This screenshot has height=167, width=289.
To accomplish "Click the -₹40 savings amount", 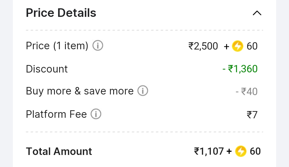I will click(246, 92).
